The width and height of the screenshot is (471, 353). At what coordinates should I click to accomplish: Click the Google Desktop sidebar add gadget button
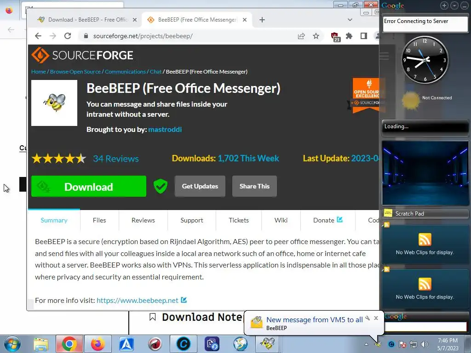pos(444,6)
